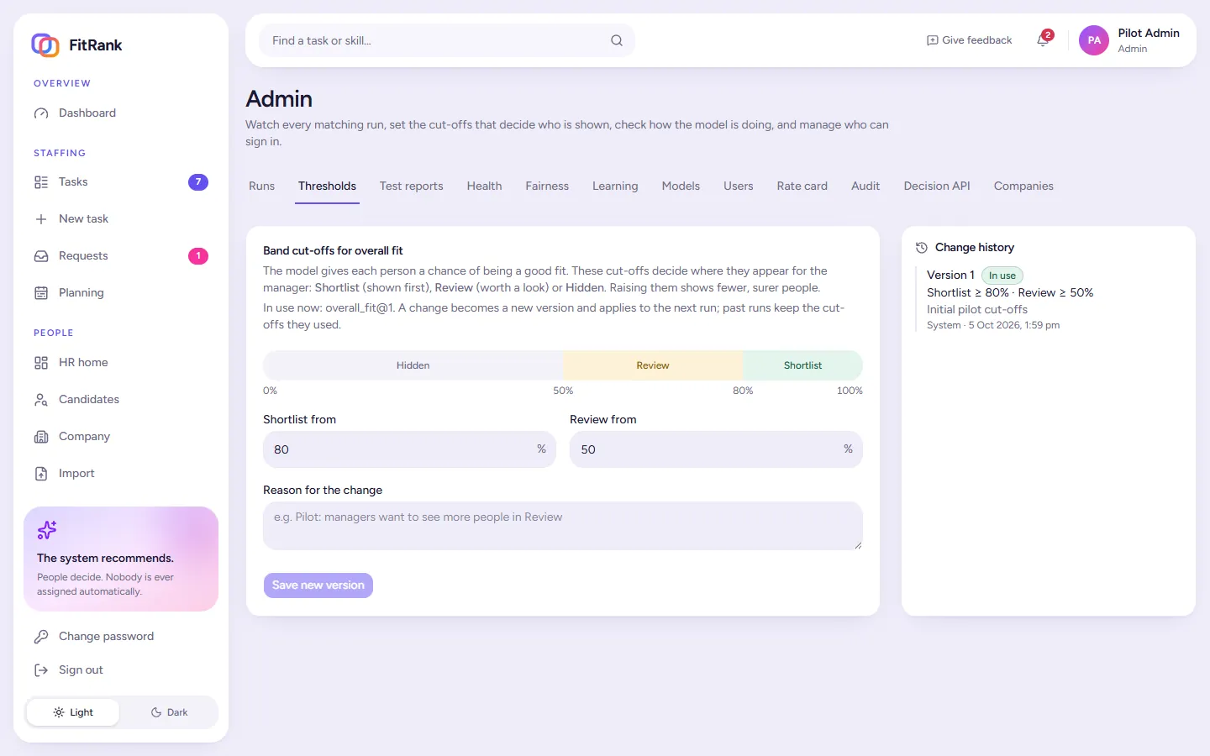The width and height of the screenshot is (1210, 756).
Task: Select the Thresholds tab
Action: pos(327,186)
